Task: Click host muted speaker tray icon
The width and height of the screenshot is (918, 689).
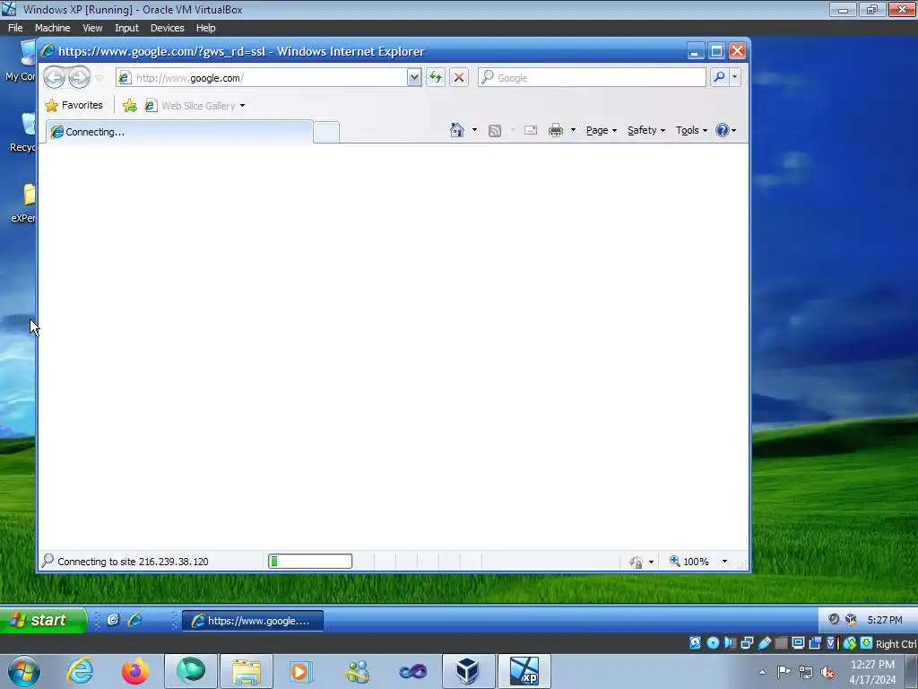Action: tap(827, 672)
